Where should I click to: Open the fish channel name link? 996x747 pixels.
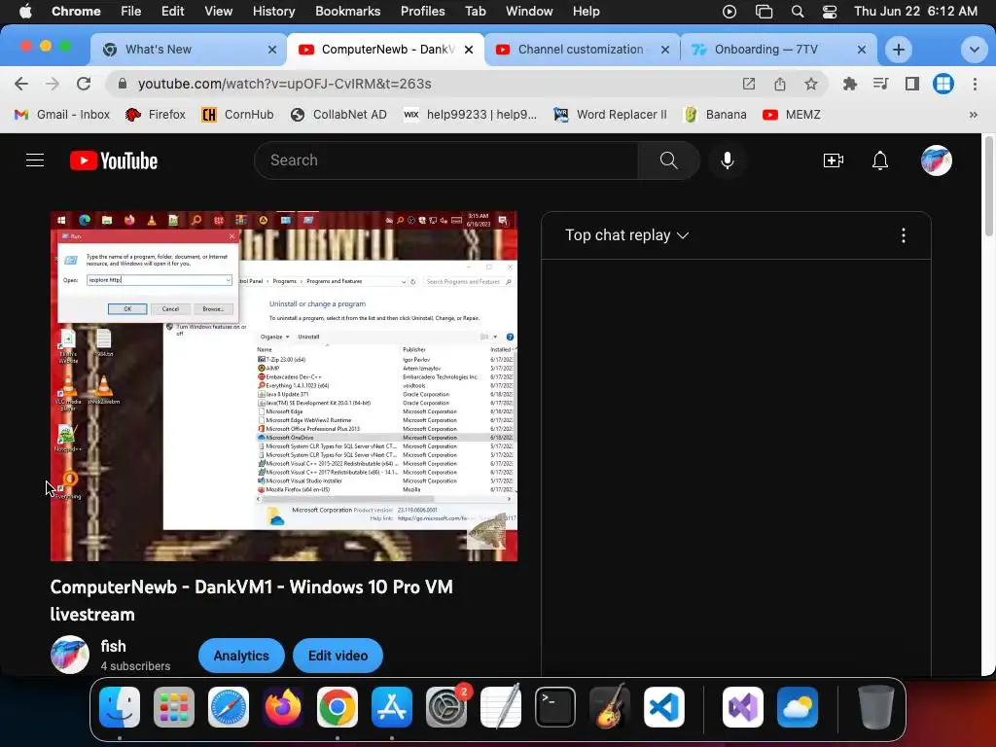(x=113, y=647)
